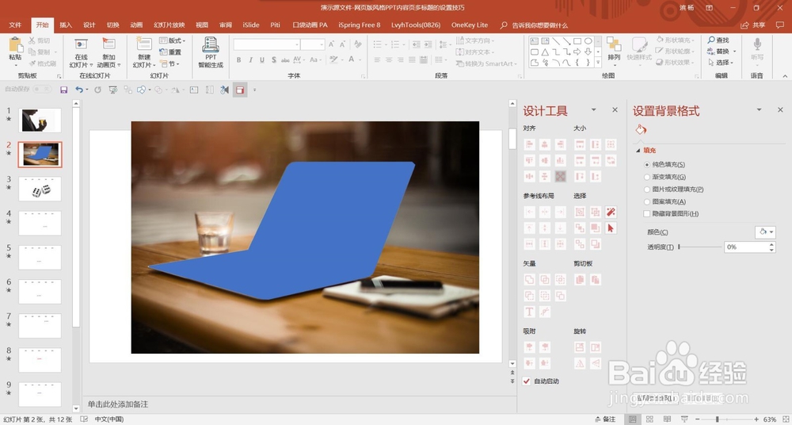Screen dimensions: 792x425
Task: Click the first rotate icon under 旋转
Action: (x=580, y=347)
